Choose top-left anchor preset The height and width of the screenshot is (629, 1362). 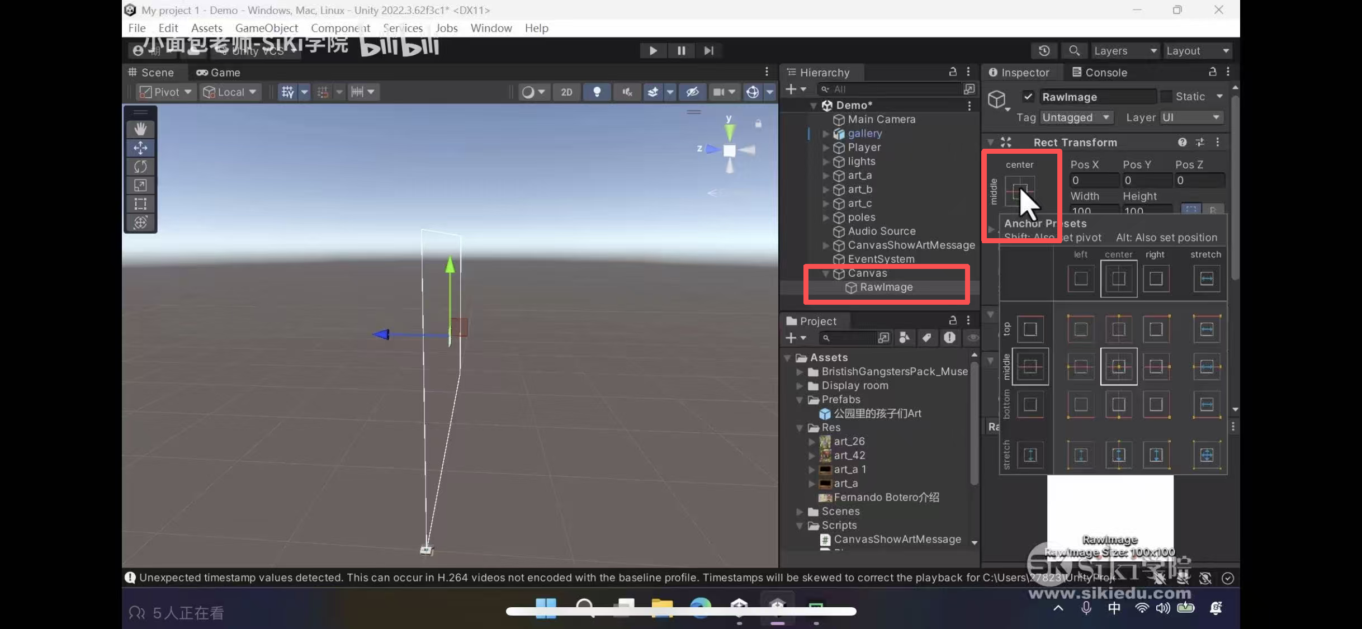(x=1080, y=329)
